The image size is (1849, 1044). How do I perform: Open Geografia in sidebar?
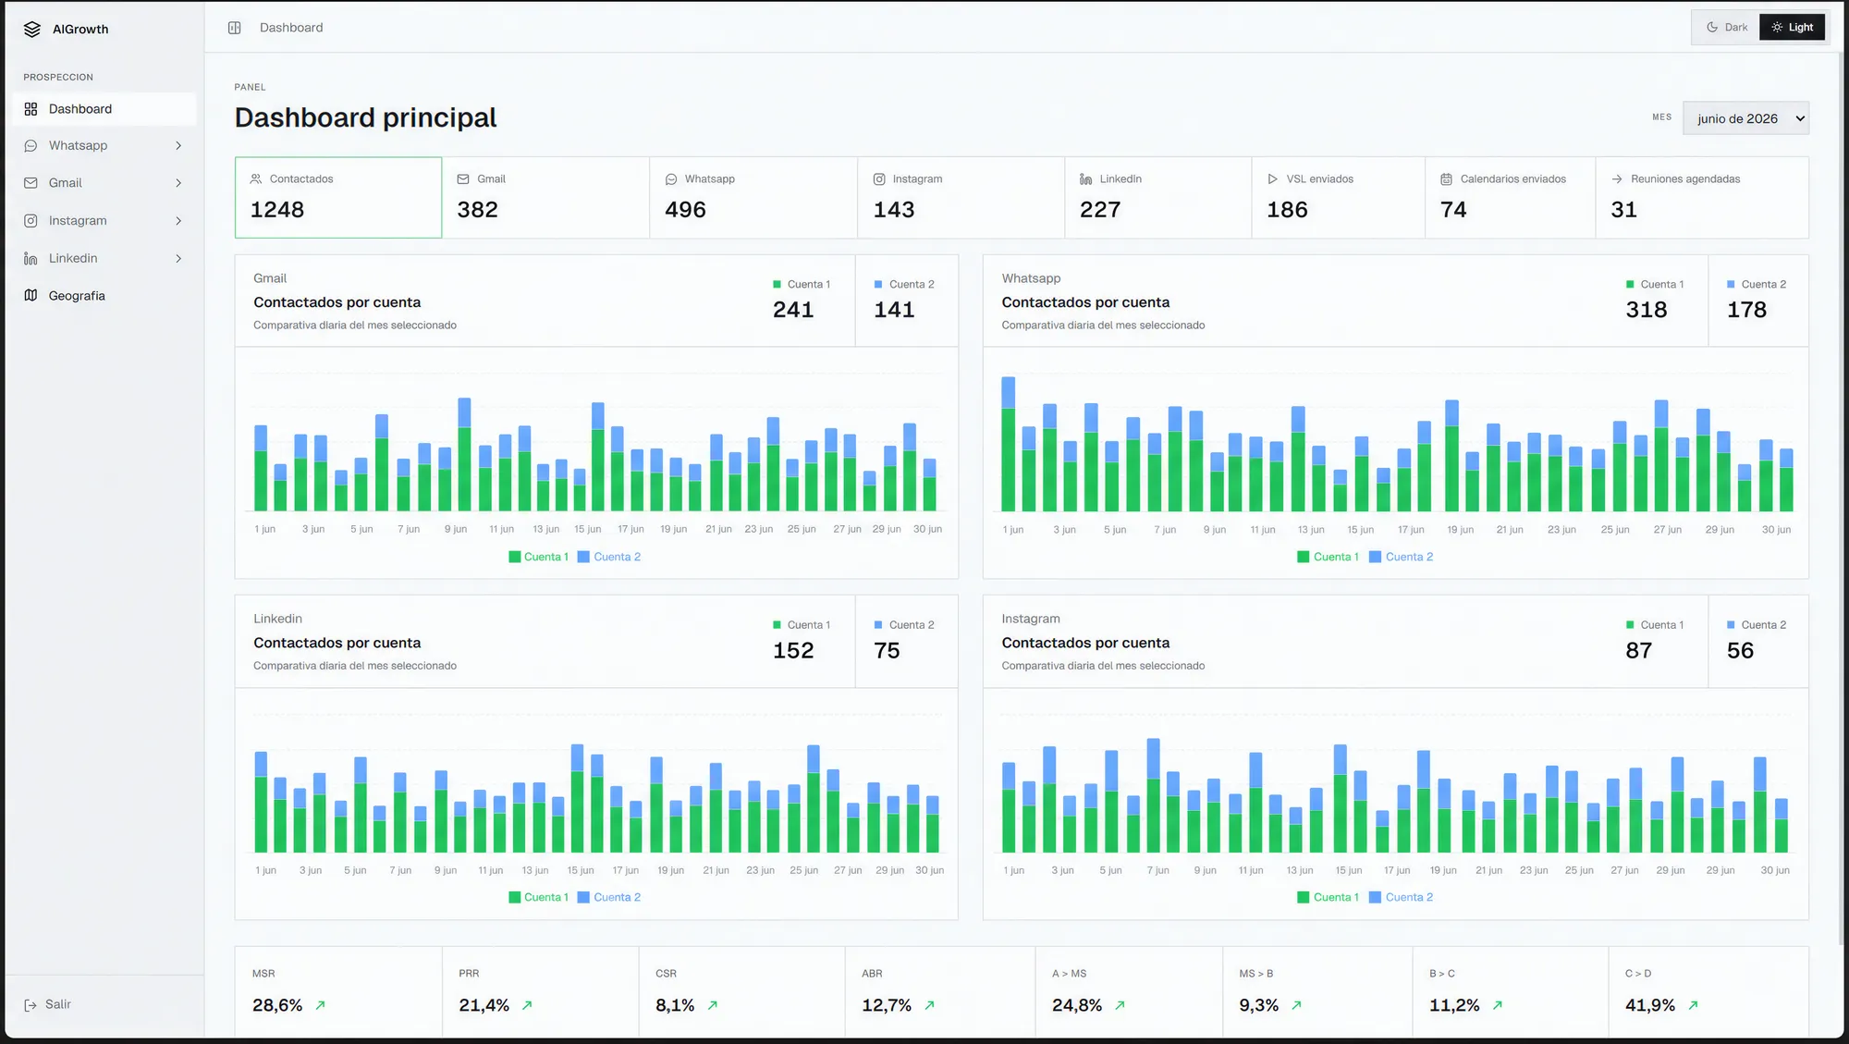(104, 296)
